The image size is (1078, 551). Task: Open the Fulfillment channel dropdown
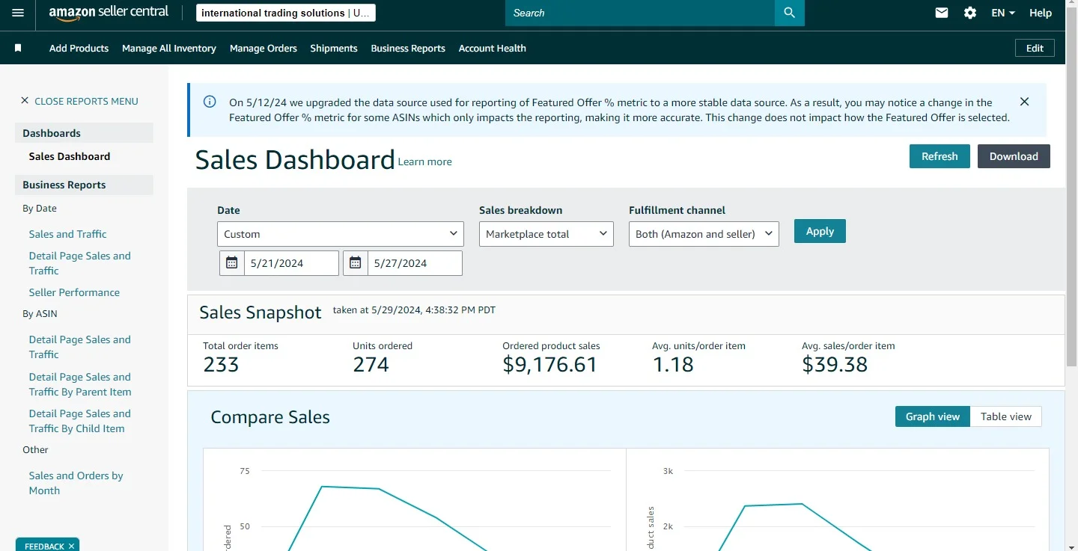tap(703, 234)
